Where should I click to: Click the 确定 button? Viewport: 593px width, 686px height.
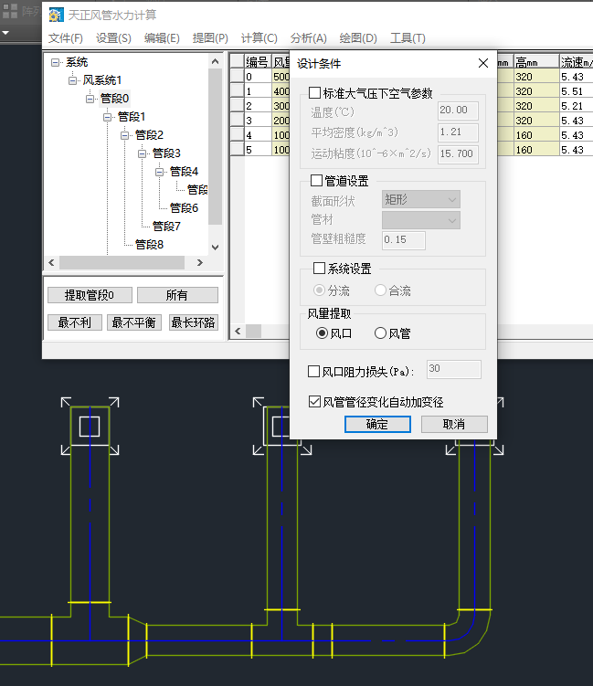click(x=377, y=424)
